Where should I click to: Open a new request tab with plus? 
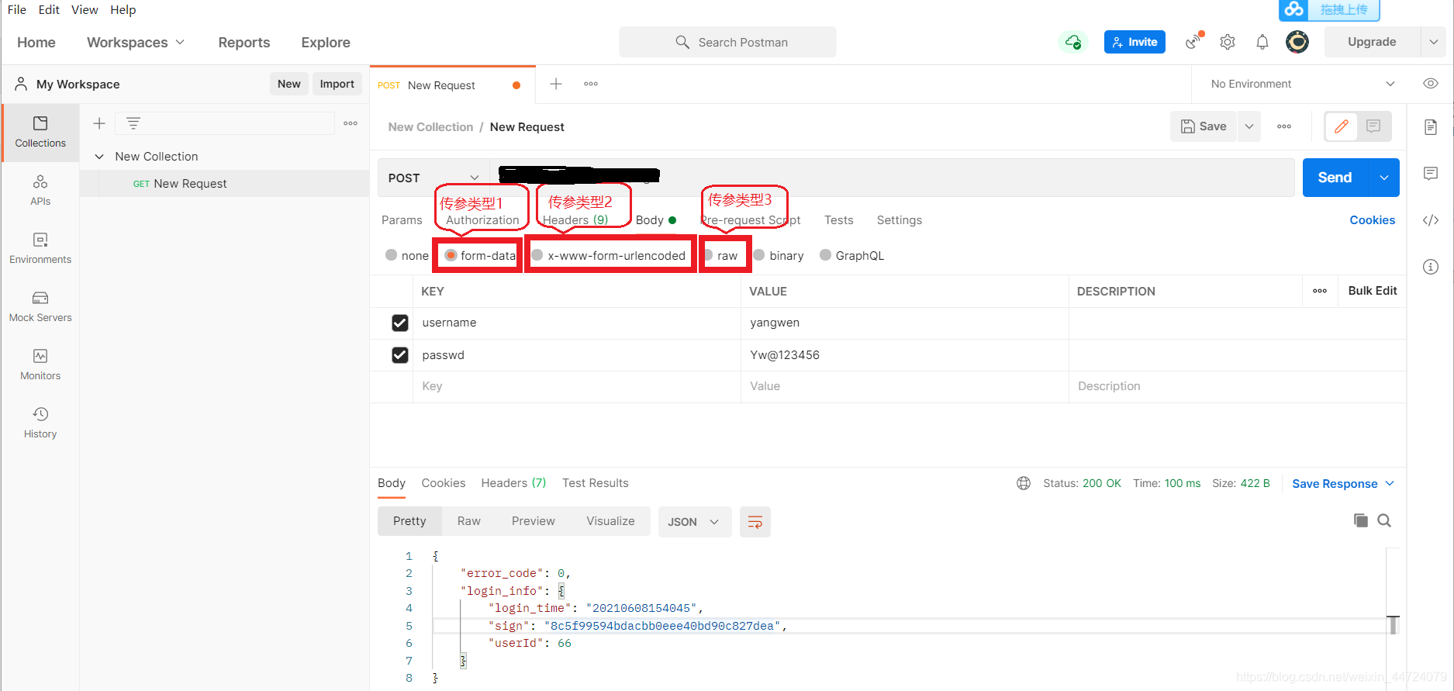[556, 84]
